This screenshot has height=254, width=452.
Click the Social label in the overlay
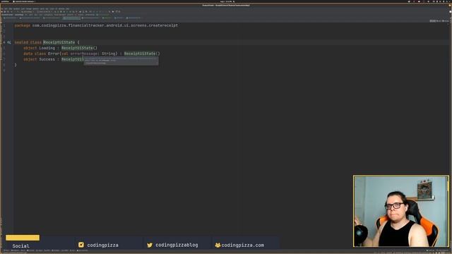tap(20, 246)
